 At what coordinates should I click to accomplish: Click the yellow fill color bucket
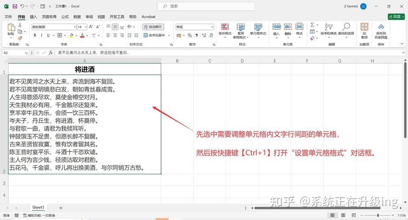(x=71, y=35)
